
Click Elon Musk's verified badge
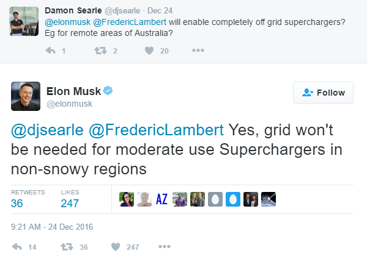(x=107, y=91)
